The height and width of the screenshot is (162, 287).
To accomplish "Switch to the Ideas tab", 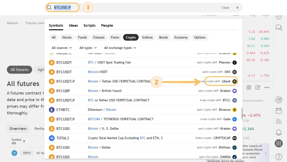I will (73, 25).
